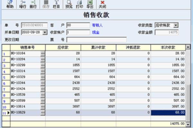The height and width of the screenshot is (128, 193).
Task: Delete a row with 删行
Action: [x=33, y=4]
